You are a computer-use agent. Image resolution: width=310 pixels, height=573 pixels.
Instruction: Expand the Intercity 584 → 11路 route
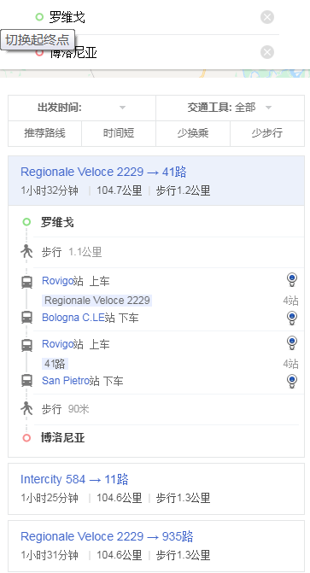(x=156, y=488)
